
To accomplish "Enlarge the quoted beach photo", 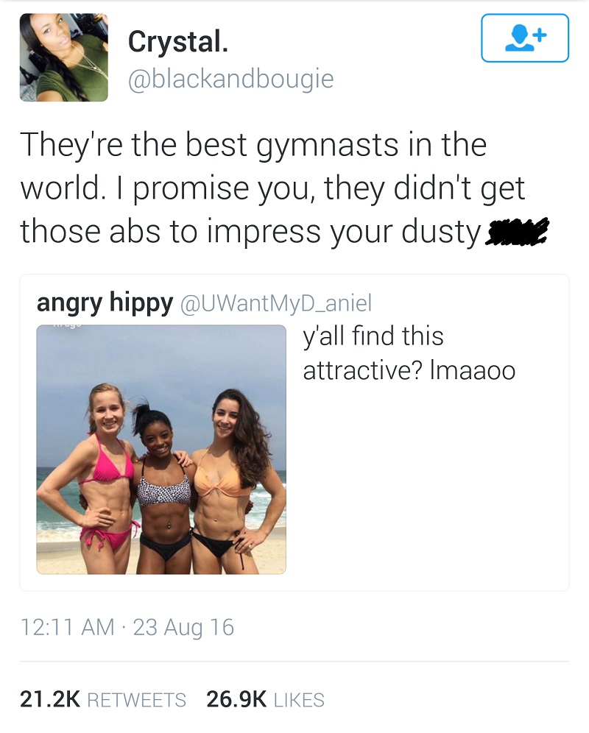I will [x=161, y=449].
